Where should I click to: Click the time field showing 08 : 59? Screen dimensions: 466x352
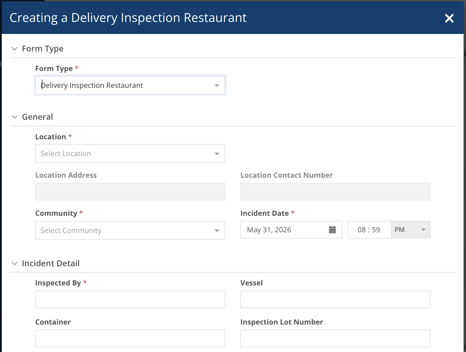[x=369, y=230]
